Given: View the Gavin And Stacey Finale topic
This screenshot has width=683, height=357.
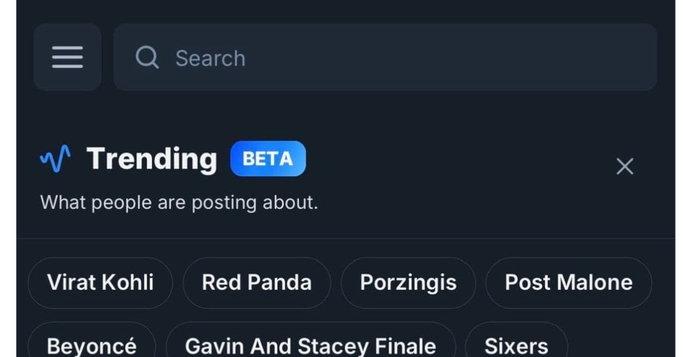Looking at the screenshot, I should [x=311, y=344].
